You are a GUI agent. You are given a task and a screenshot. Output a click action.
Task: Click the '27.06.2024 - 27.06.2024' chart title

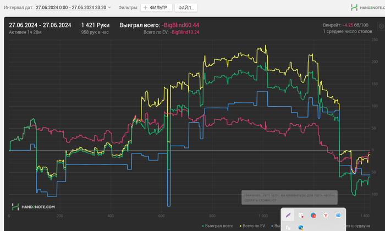pos(40,25)
